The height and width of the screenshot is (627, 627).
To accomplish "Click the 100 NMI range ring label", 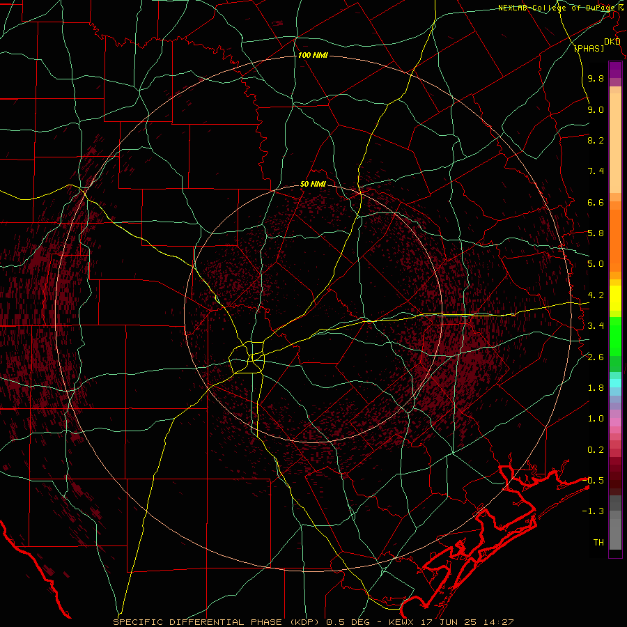I will [x=313, y=55].
